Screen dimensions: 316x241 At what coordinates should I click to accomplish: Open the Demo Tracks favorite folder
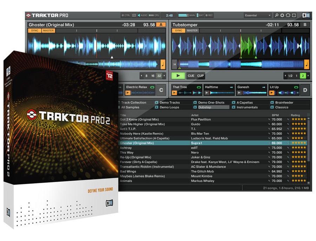(167, 102)
